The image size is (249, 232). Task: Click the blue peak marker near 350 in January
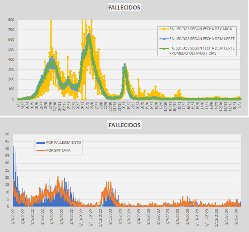tap(125, 64)
